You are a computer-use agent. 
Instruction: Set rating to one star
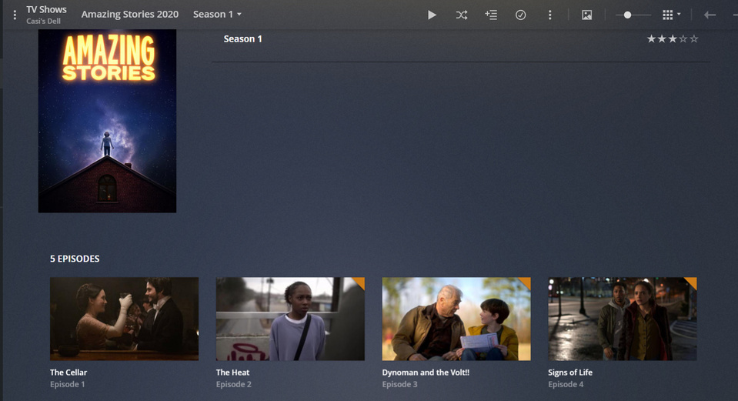(x=651, y=39)
